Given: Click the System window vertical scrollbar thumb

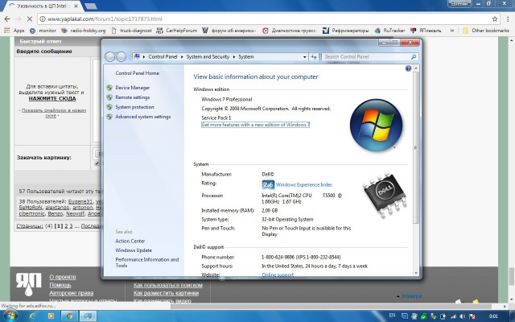Looking at the screenshot, I should [416, 148].
